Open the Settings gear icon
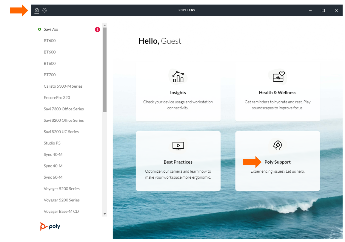The width and height of the screenshot is (345, 242). click(x=44, y=10)
